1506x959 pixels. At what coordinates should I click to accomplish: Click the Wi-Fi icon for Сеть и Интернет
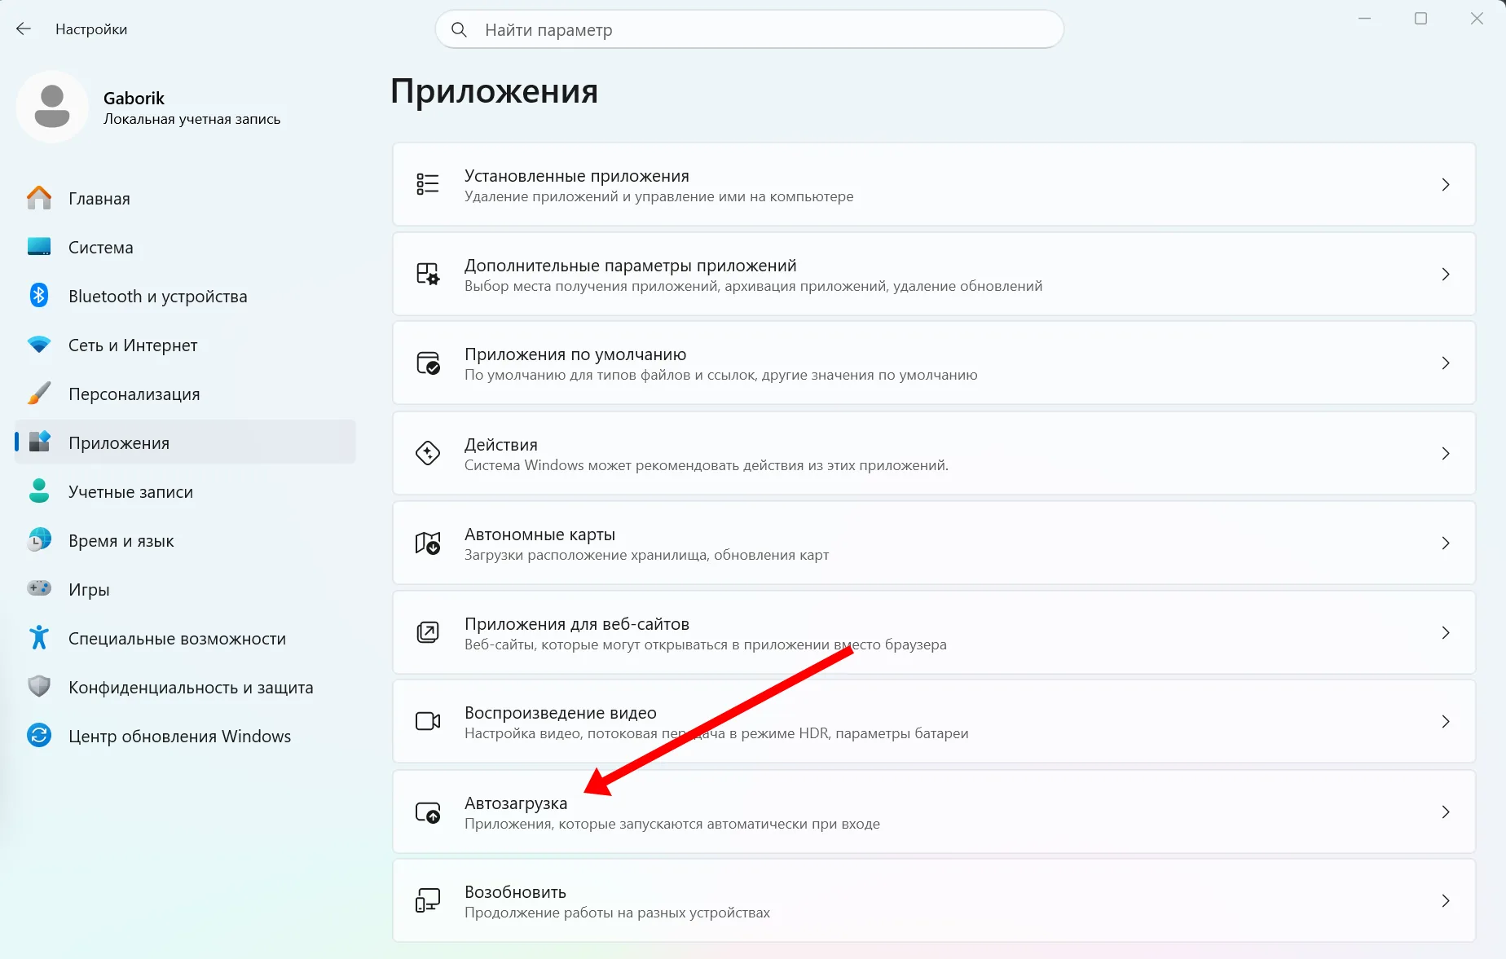(x=39, y=345)
